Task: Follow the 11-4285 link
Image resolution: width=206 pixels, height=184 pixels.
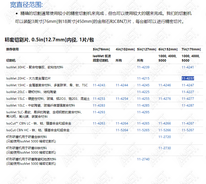Action: pyautogui.click(x=143, y=106)
